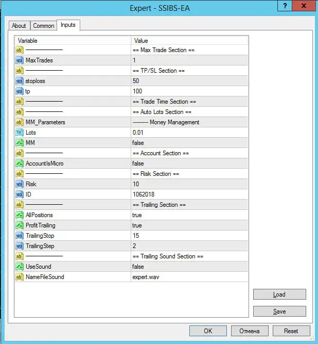Select the ProfitTrailing true value cell
The image size is (318, 344).
coord(189,225)
